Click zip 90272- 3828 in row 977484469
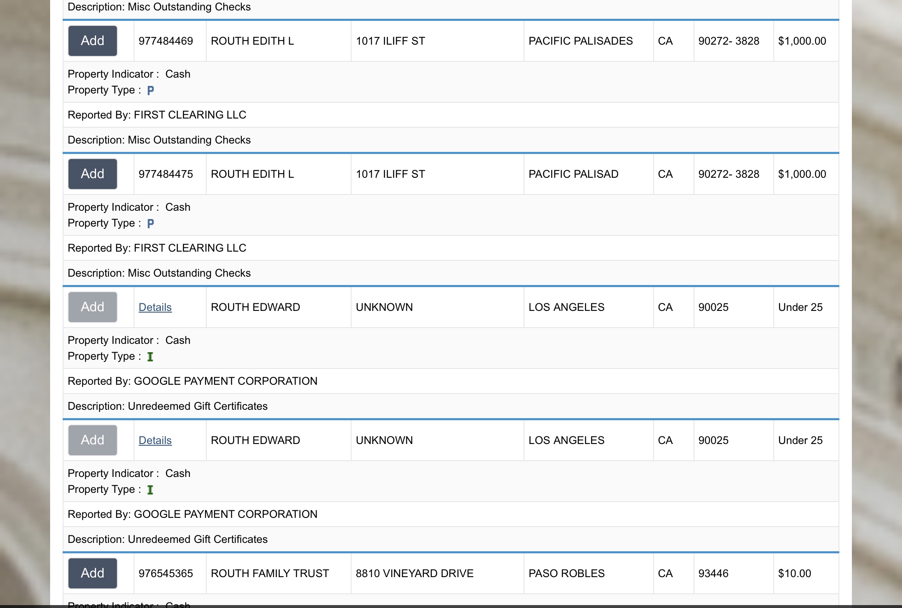This screenshot has width=902, height=608. point(729,41)
